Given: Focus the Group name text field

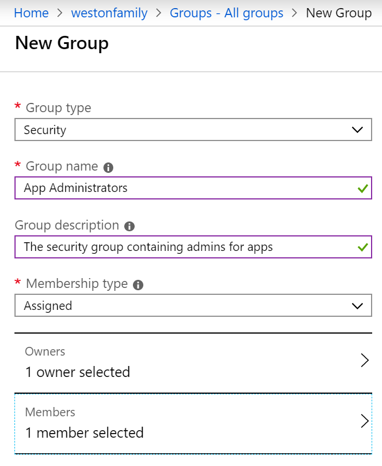Looking at the screenshot, I should (193, 188).
